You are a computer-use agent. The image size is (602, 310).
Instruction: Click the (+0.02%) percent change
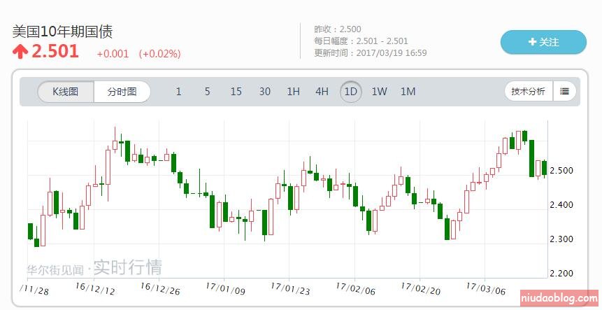click(159, 53)
